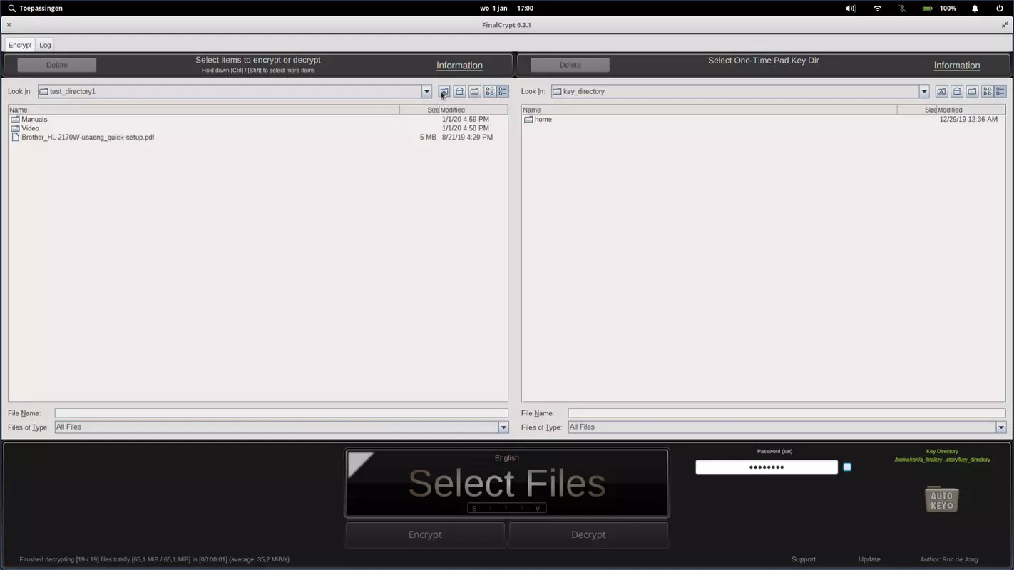Open the key_directory Look In dropdown
Image resolution: width=1014 pixels, height=570 pixels.
click(924, 91)
